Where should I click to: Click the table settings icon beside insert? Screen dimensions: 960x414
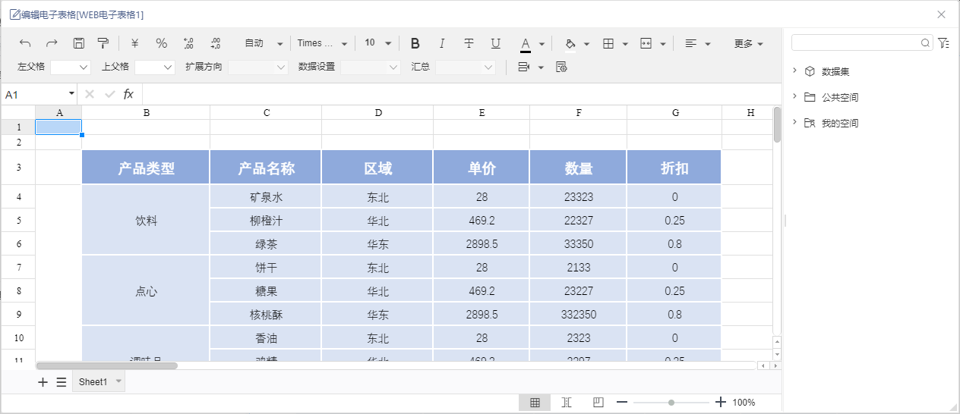pyautogui.click(x=562, y=67)
